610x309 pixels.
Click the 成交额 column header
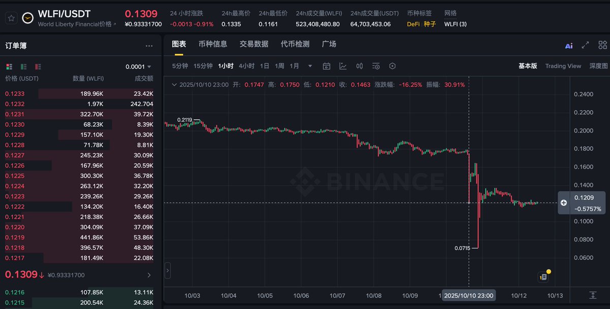pyautogui.click(x=144, y=79)
